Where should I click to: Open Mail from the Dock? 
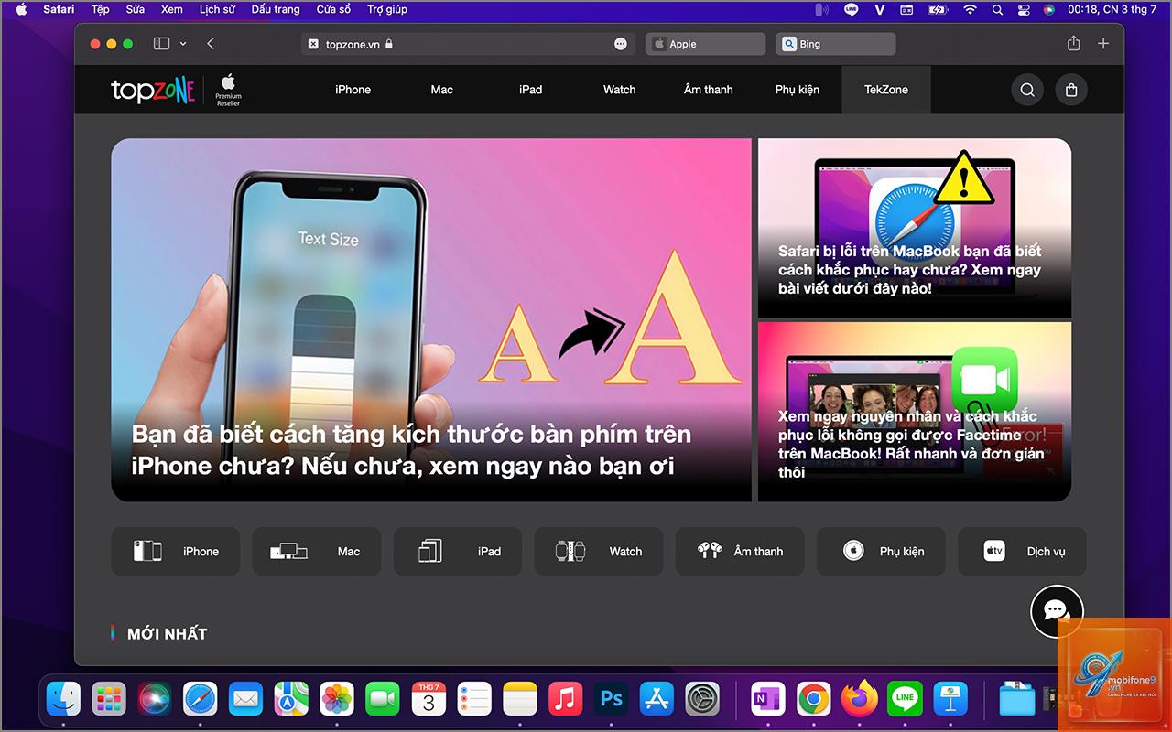pyautogui.click(x=245, y=700)
